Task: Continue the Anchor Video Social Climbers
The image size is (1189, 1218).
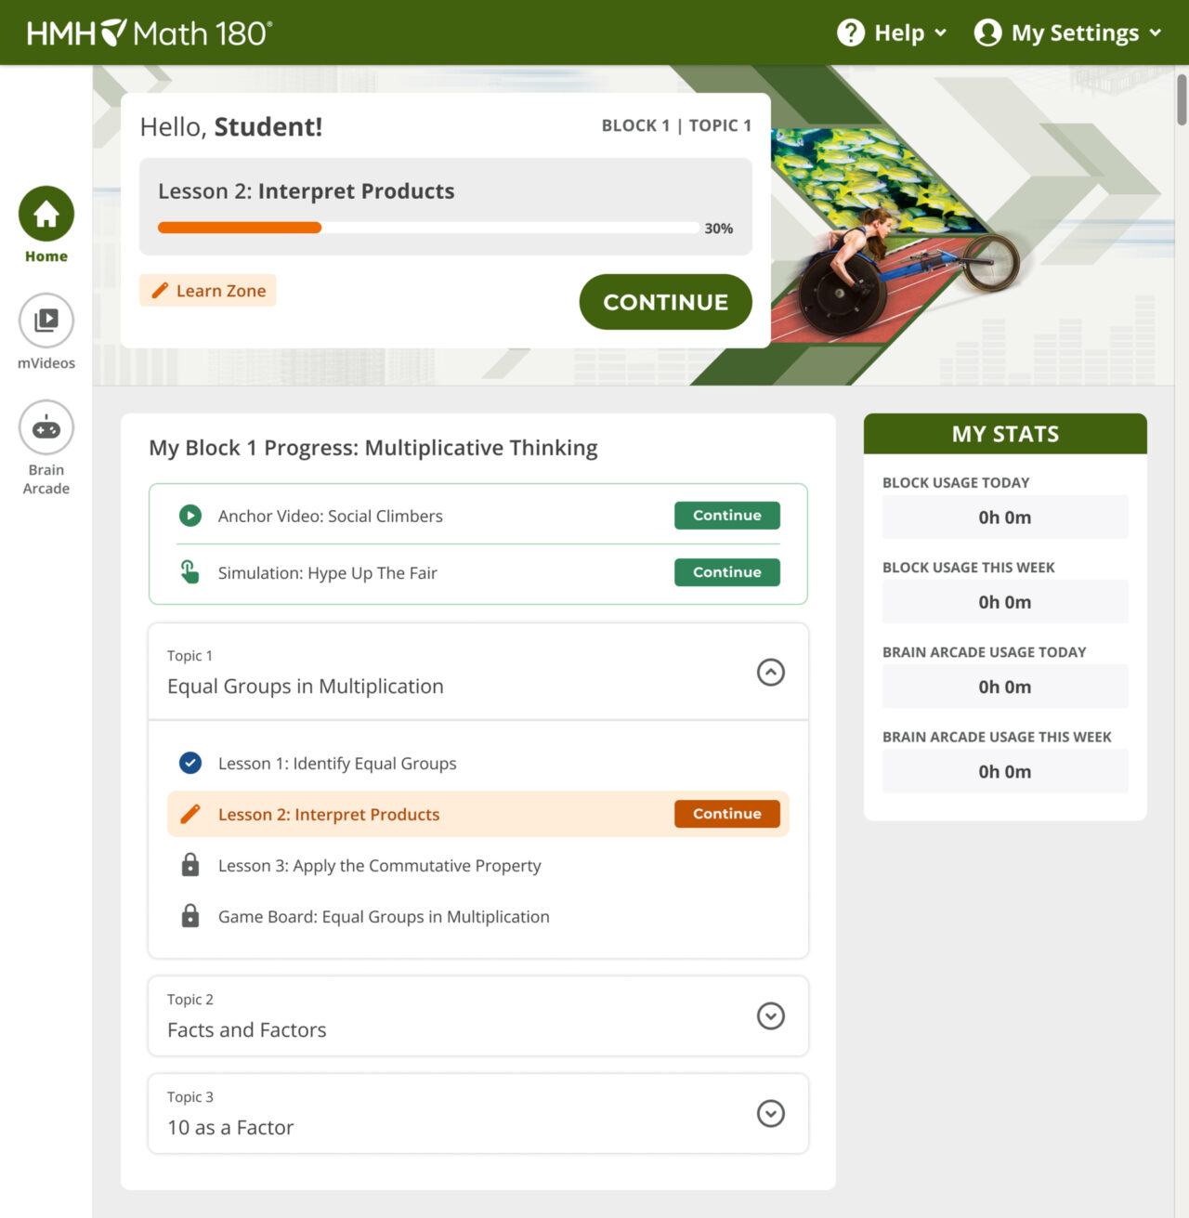Action: coord(726,515)
